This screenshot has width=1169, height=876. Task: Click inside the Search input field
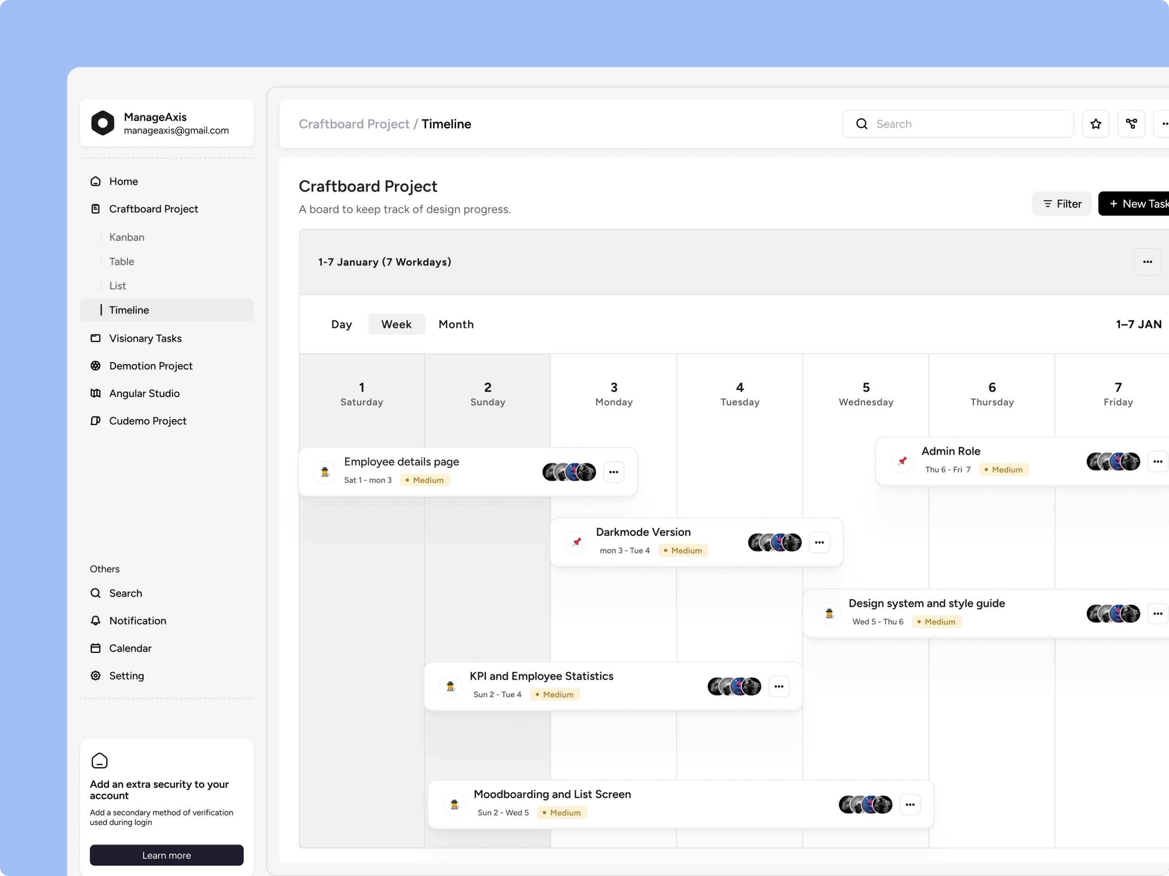click(957, 123)
